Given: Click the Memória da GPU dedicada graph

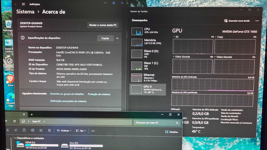Looking at the screenshot, I should (x=213, y=85).
